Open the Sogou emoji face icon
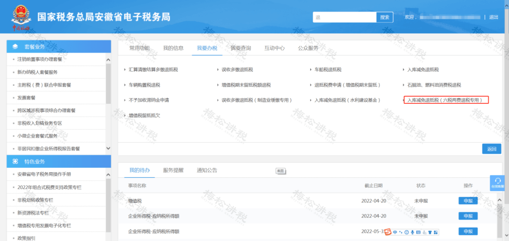Image resolution: width=509 pixels, height=241 pixels. coord(406,232)
